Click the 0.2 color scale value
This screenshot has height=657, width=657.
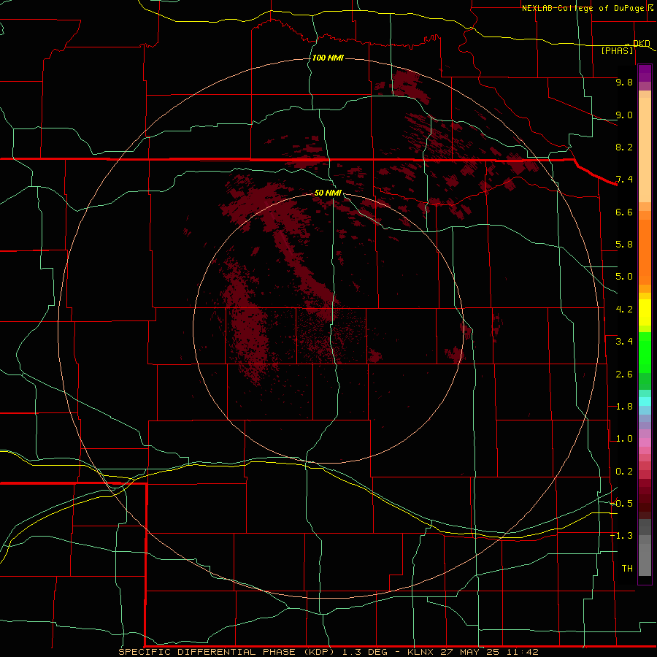click(624, 472)
